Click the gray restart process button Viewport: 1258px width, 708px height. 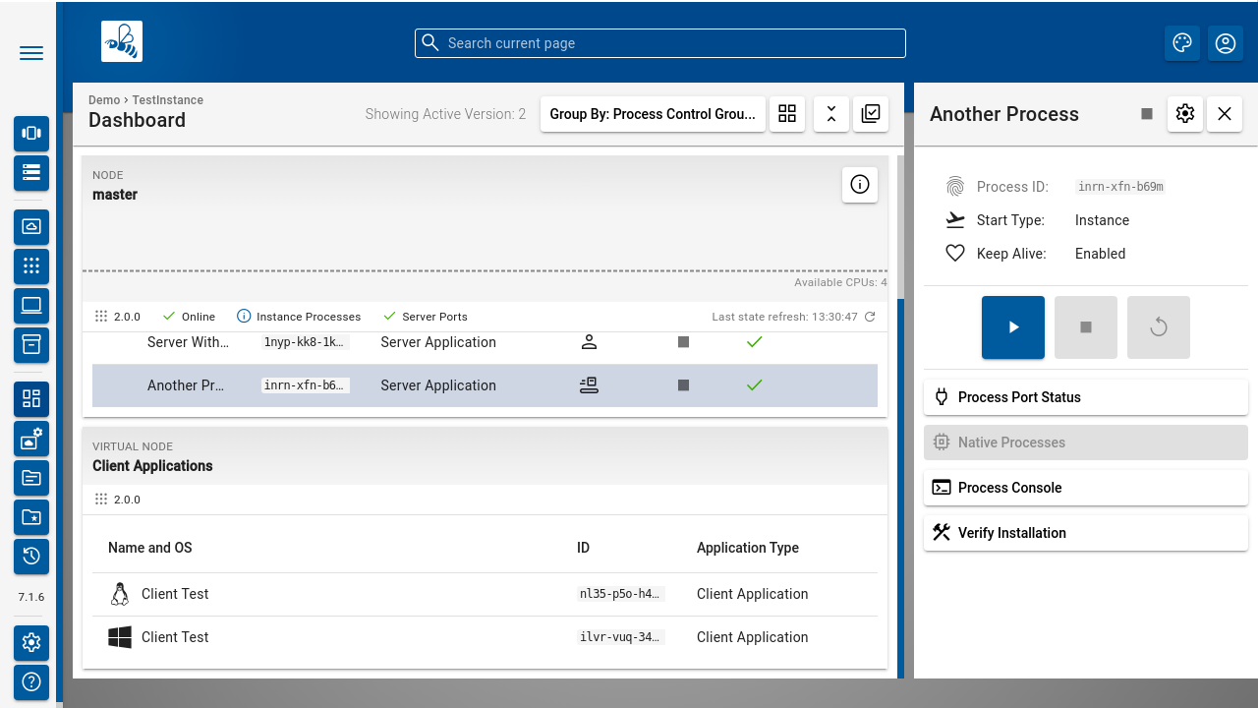coord(1159,327)
